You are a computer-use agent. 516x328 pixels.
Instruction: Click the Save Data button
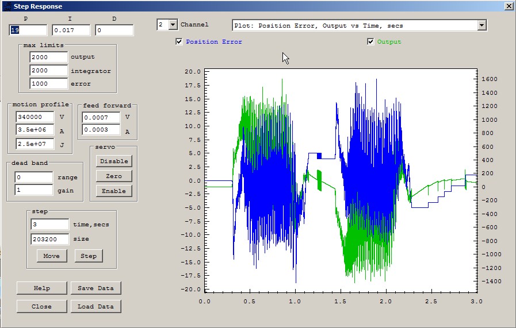pyautogui.click(x=95, y=288)
